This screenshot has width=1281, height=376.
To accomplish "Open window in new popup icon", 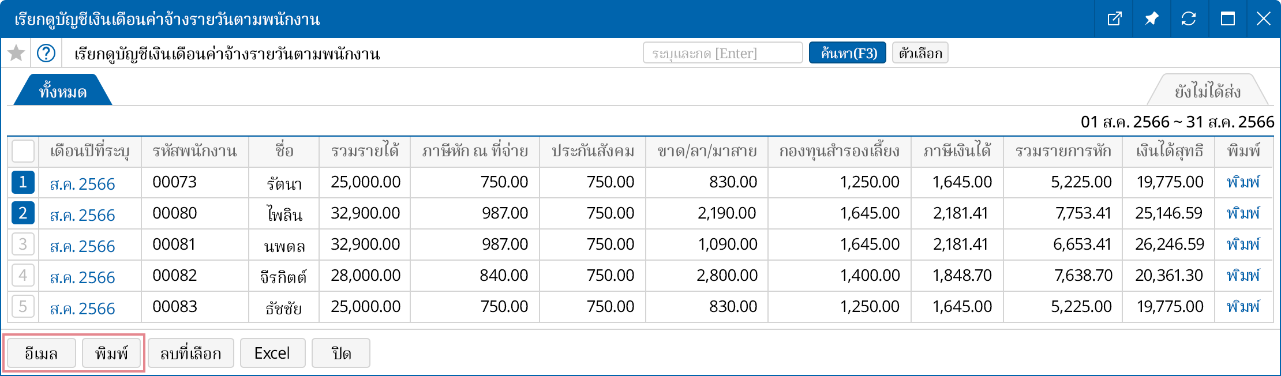I will tap(1114, 19).
